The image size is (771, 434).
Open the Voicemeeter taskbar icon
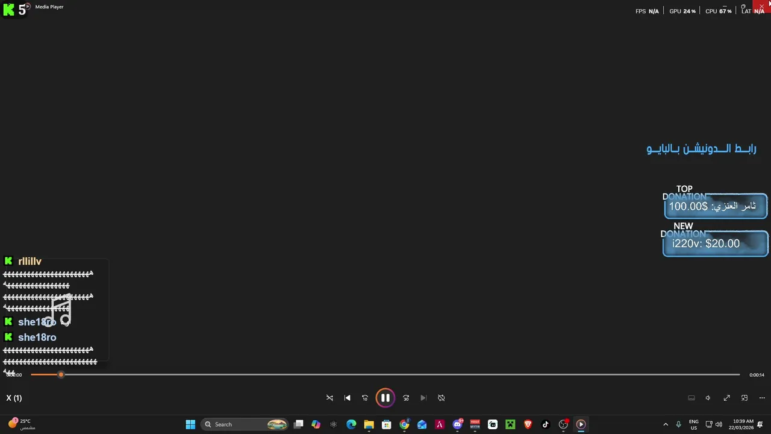click(475, 424)
